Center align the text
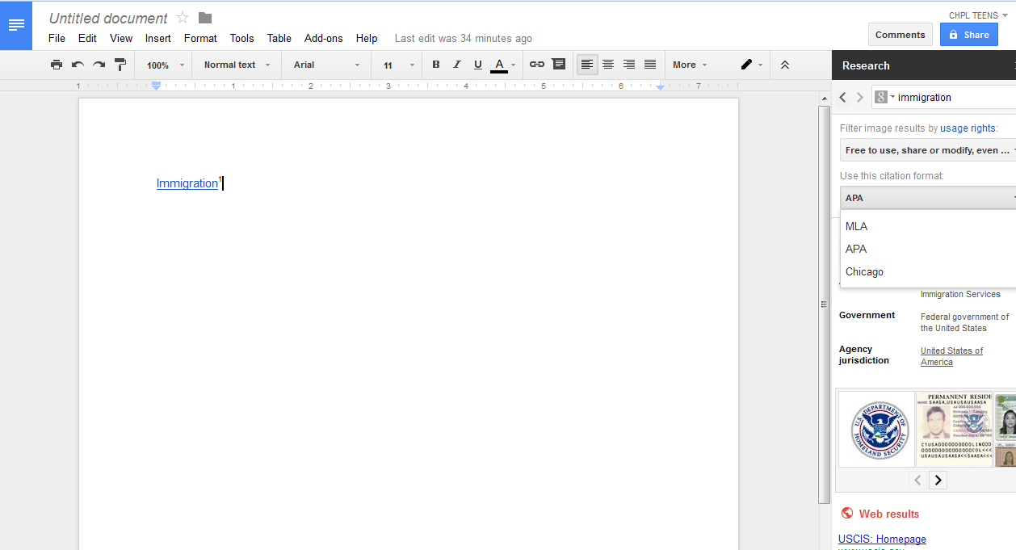 [608, 65]
